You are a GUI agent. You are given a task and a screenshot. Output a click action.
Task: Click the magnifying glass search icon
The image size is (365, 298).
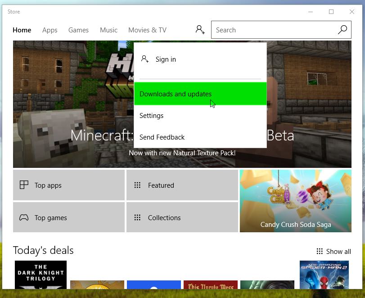coord(342,30)
